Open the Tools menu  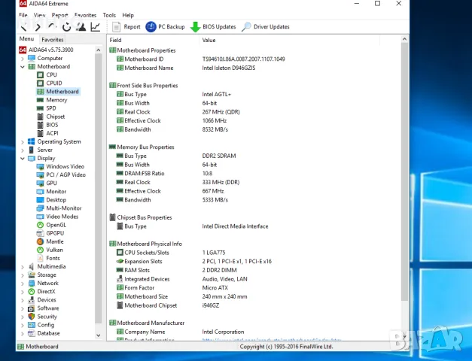(x=109, y=15)
